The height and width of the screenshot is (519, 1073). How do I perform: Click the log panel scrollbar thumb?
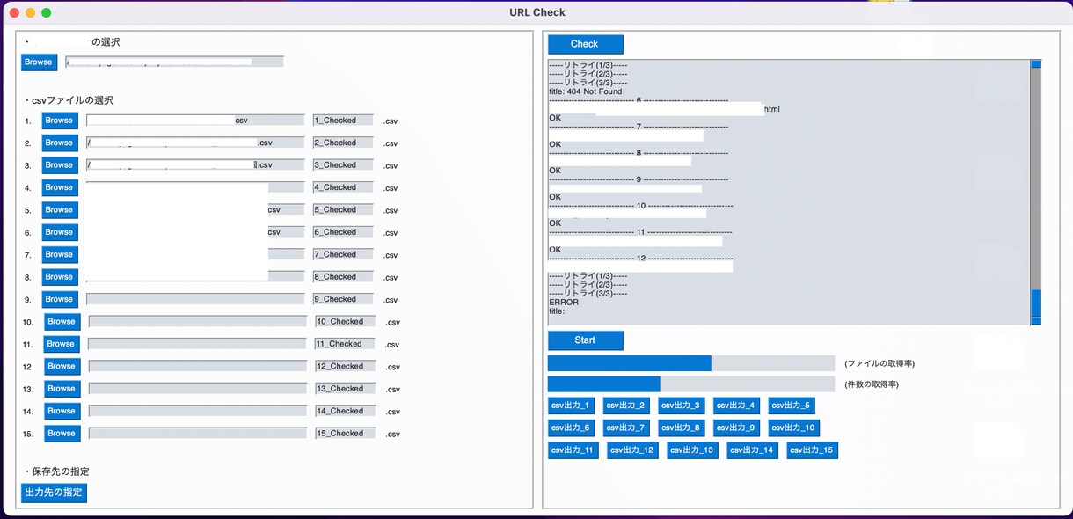click(x=1036, y=304)
